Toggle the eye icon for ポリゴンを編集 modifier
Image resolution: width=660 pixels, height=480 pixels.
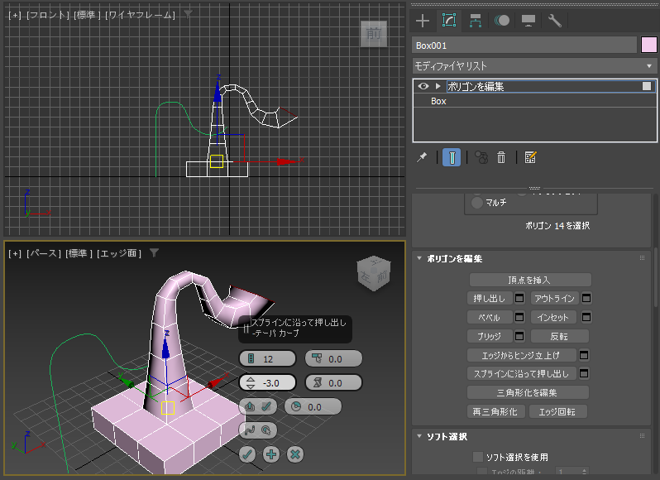pos(423,86)
